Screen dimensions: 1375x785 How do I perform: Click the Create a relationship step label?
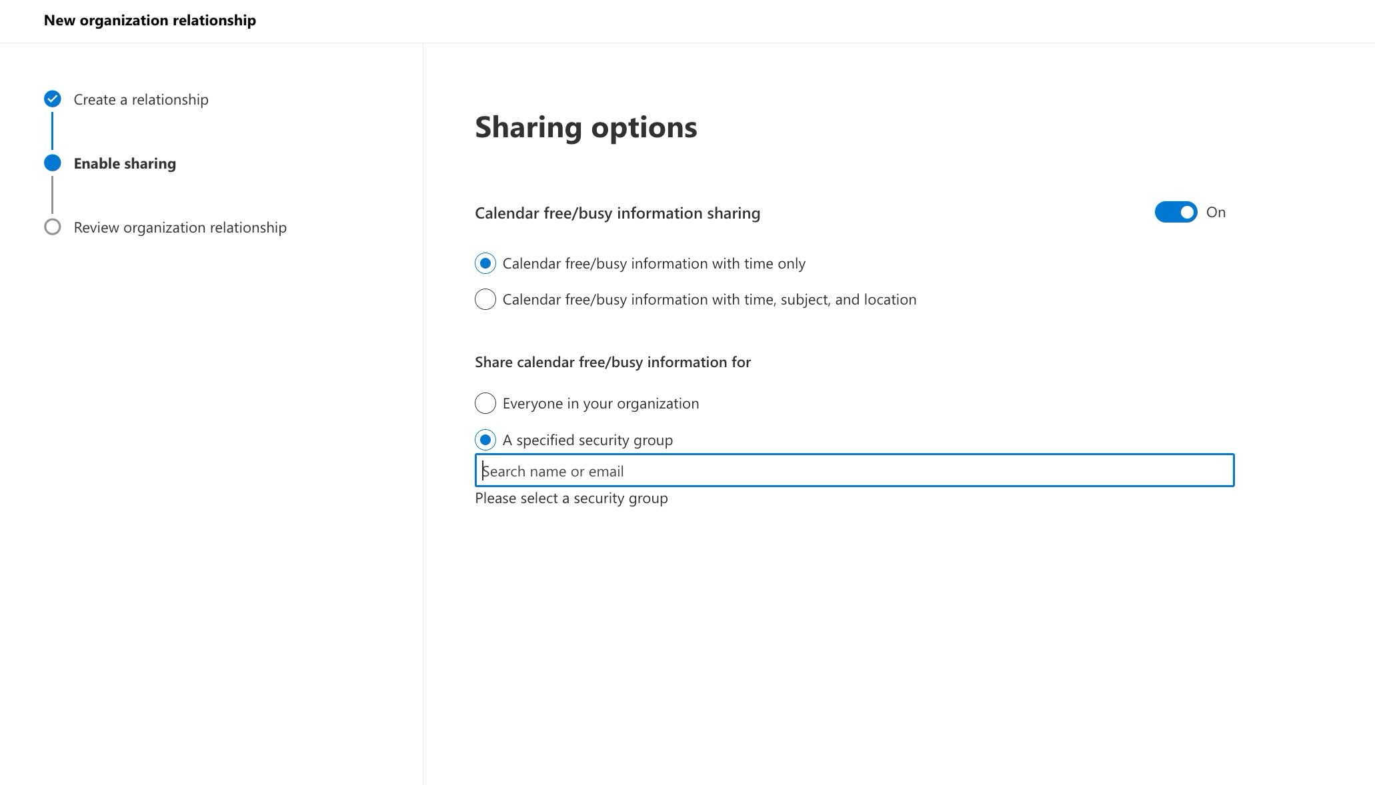(141, 99)
